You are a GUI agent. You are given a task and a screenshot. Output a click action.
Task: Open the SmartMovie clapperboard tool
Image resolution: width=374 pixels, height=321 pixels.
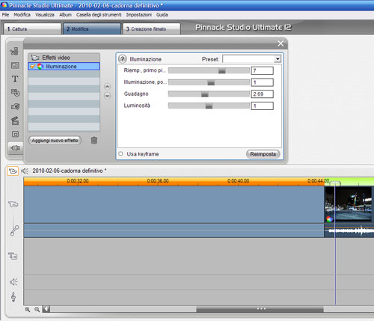[x=15, y=120]
